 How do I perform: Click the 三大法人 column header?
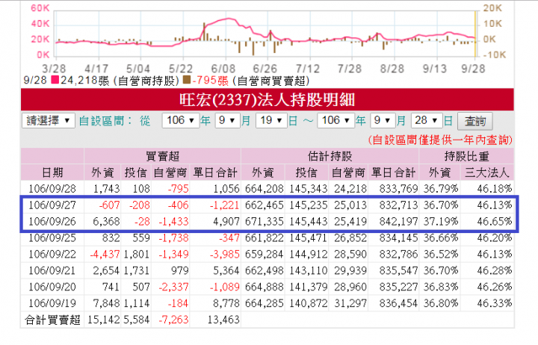(x=487, y=172)
